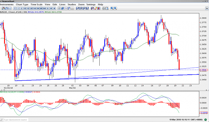209x122 pixels.
Task: Click the 1.3450 price axis label
Action: pyautogui.click(x=203, y=80)
